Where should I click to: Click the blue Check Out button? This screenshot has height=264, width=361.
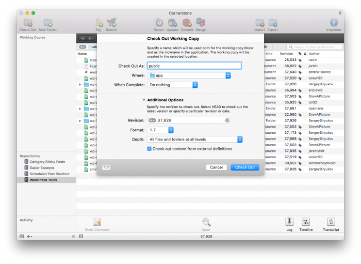[245, 167]
